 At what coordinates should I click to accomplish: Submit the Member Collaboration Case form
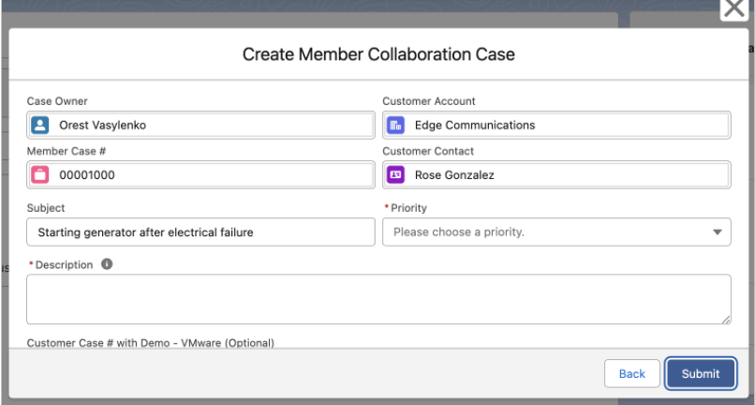(700, 373)
